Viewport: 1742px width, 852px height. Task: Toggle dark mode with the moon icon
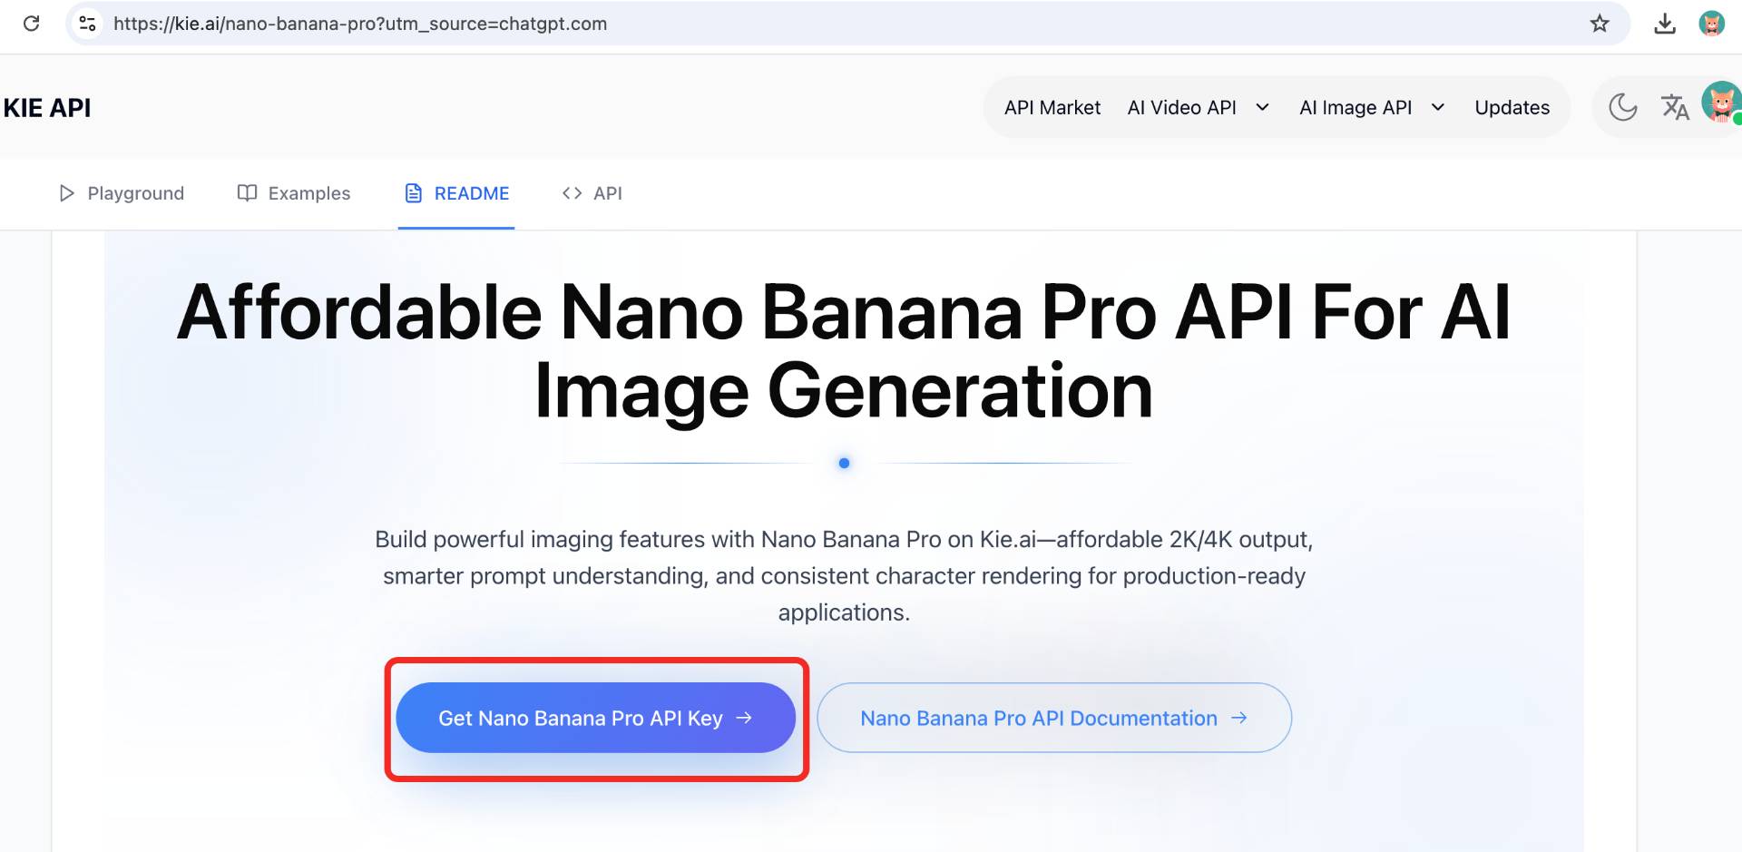point(1622,107)
